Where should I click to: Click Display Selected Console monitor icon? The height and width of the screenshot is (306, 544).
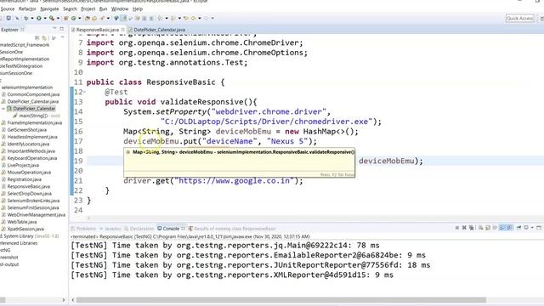tap(526, 228)
